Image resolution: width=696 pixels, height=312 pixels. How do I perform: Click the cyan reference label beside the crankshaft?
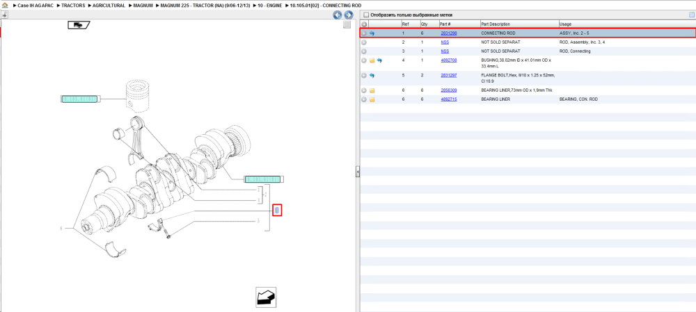[264, 179]
